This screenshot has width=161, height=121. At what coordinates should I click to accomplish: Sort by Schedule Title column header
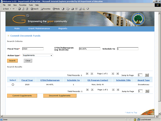(124, 80)
